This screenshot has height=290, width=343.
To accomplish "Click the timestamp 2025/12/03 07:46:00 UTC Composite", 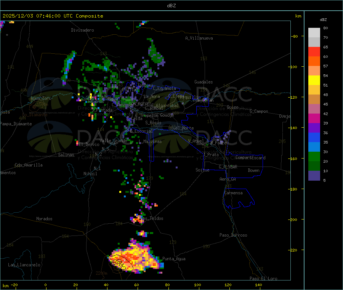I will coord(53,16).
